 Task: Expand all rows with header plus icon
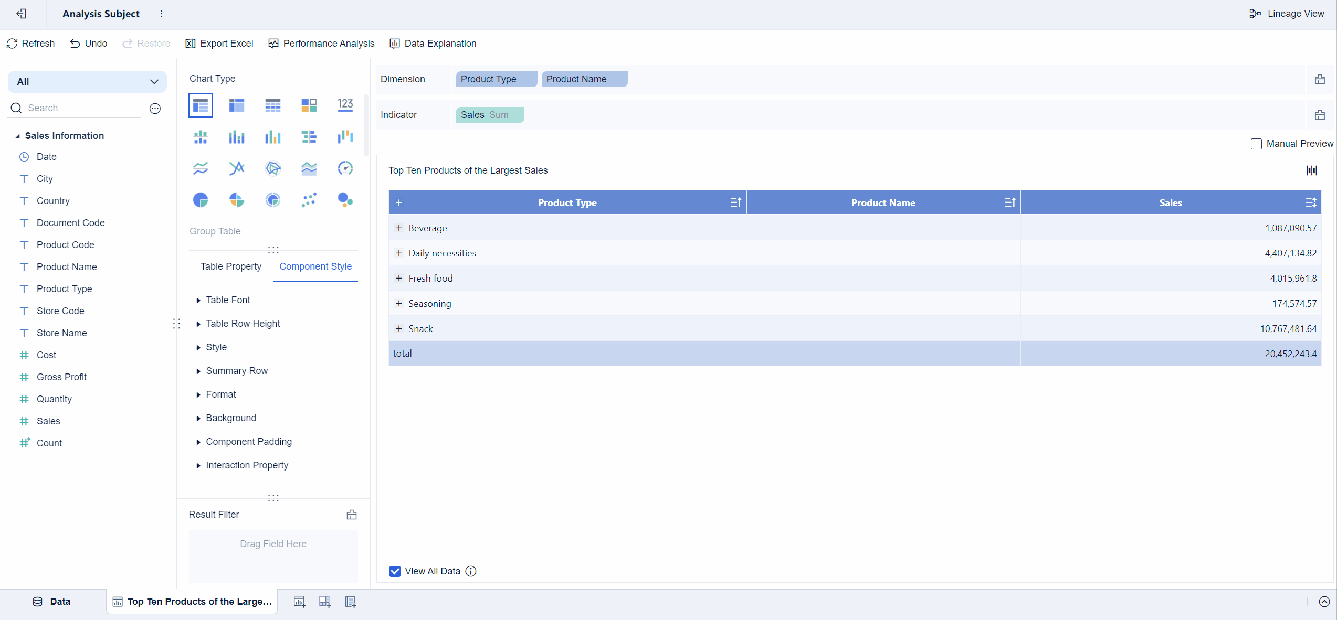(x=399, y=202)
